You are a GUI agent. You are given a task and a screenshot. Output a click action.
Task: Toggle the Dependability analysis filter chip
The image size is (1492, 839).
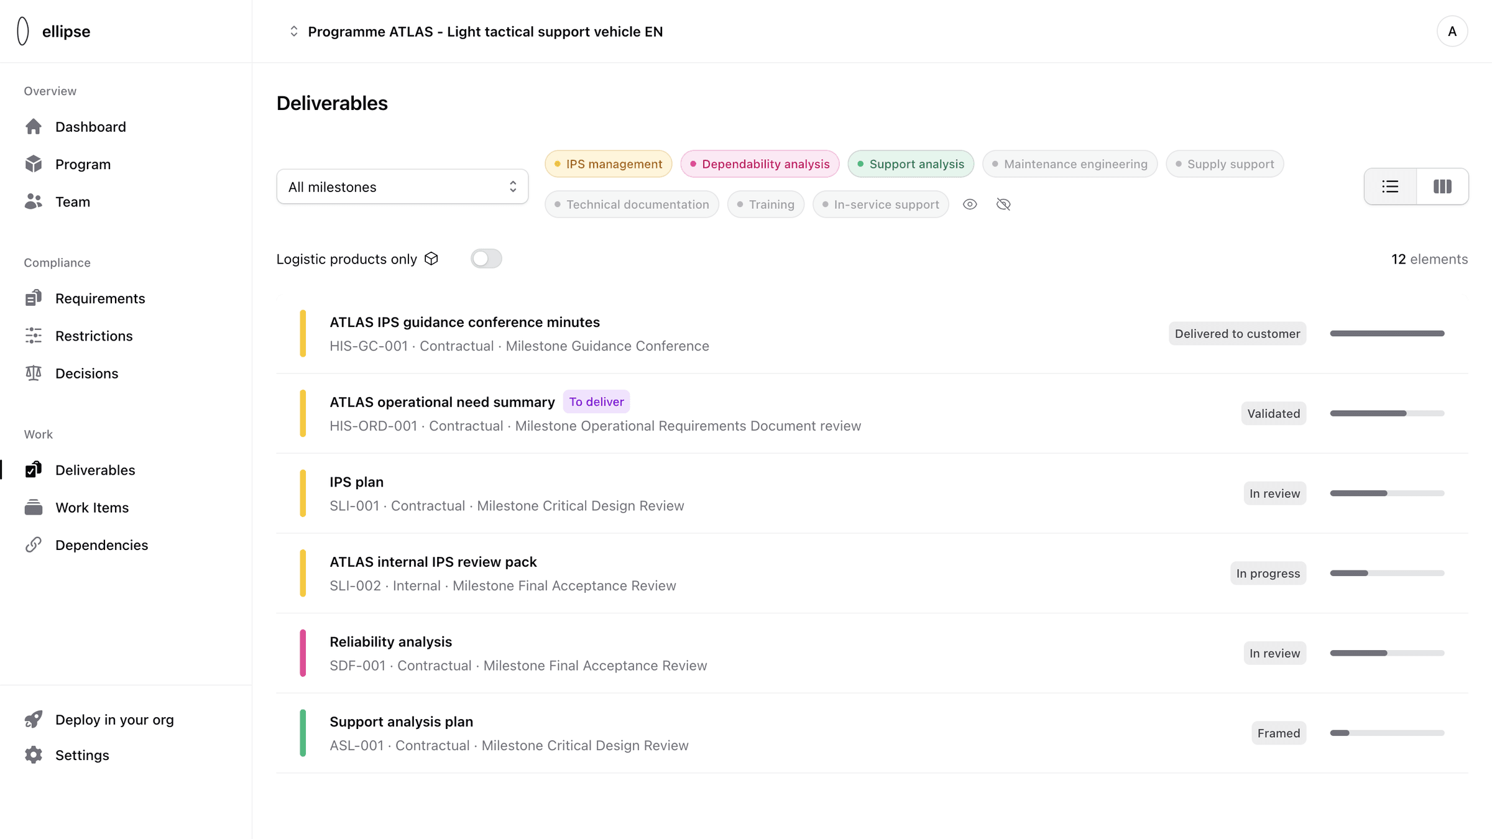click(x=760, y=164)
